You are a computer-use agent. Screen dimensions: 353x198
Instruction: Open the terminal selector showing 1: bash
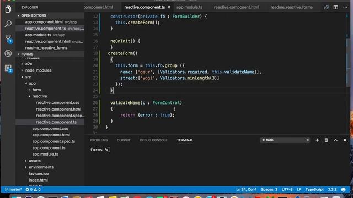coord(285,140)
